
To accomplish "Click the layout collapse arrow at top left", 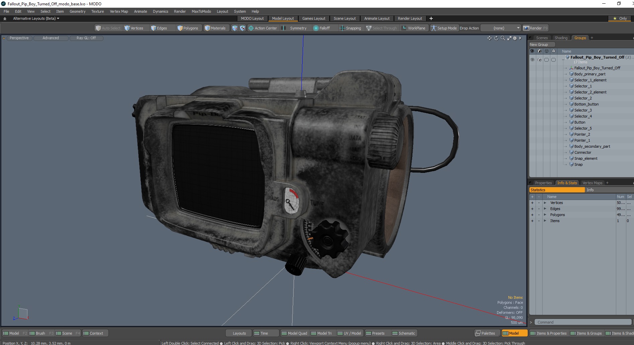I will 5,18.
